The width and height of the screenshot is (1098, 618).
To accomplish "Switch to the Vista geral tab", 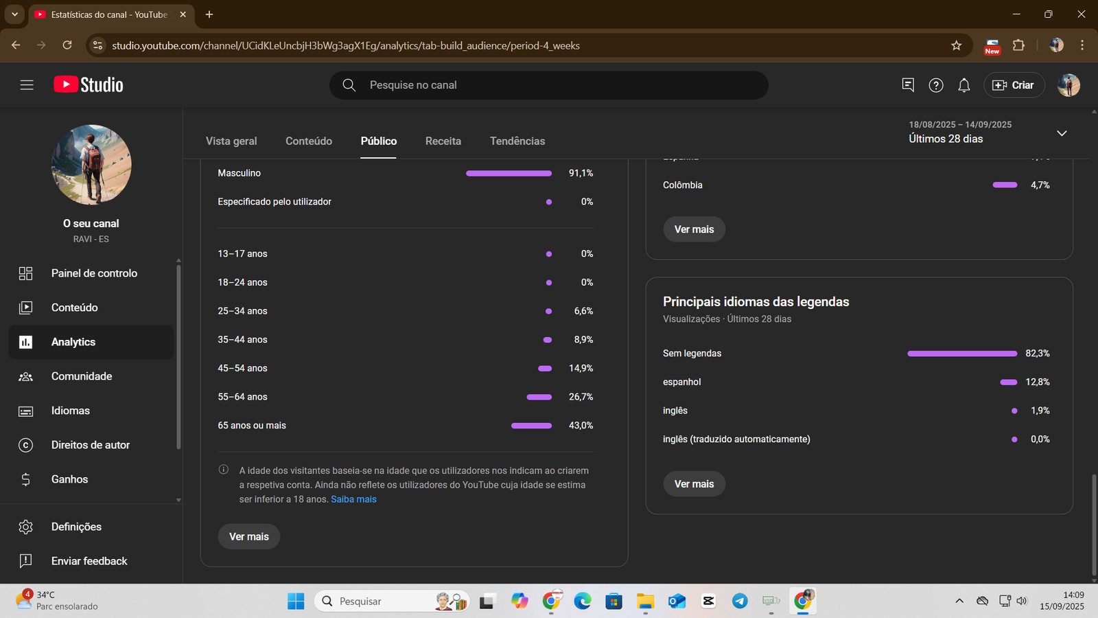I will click(231, 141).
